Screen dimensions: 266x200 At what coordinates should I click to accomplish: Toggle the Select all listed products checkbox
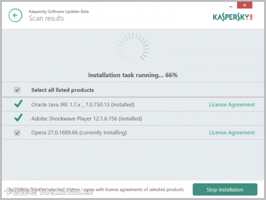coord(17,90)
